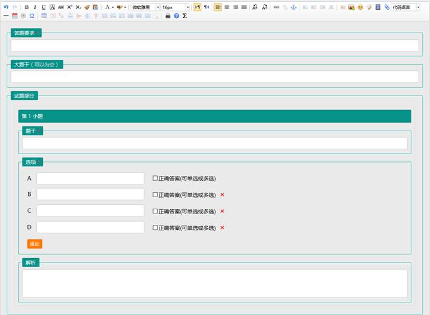
Task: Convert selection to uppercase
Action: point(255,7)
